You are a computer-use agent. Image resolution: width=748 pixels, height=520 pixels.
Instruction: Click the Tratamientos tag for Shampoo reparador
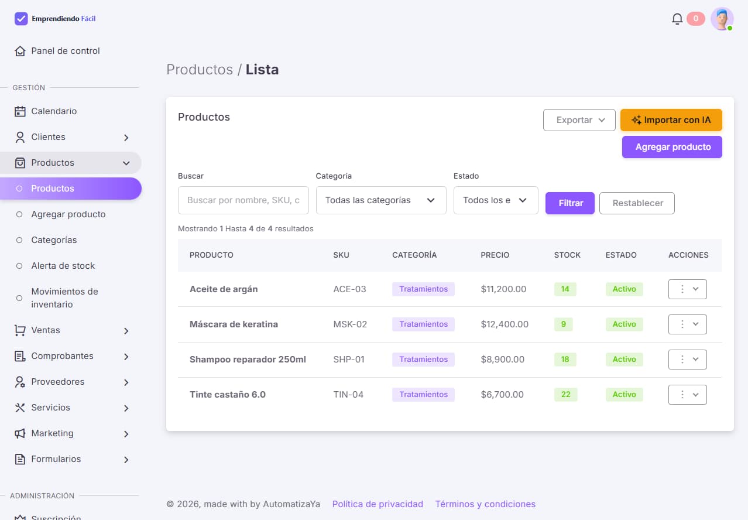point(423,360)
